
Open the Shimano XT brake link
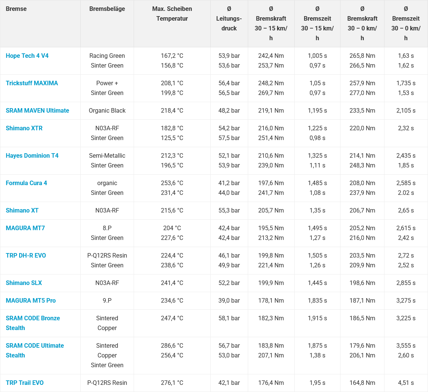pos(22,210)
